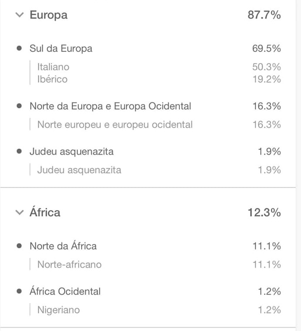Click the bullet beside Sul da Europa

click(19, 48)
